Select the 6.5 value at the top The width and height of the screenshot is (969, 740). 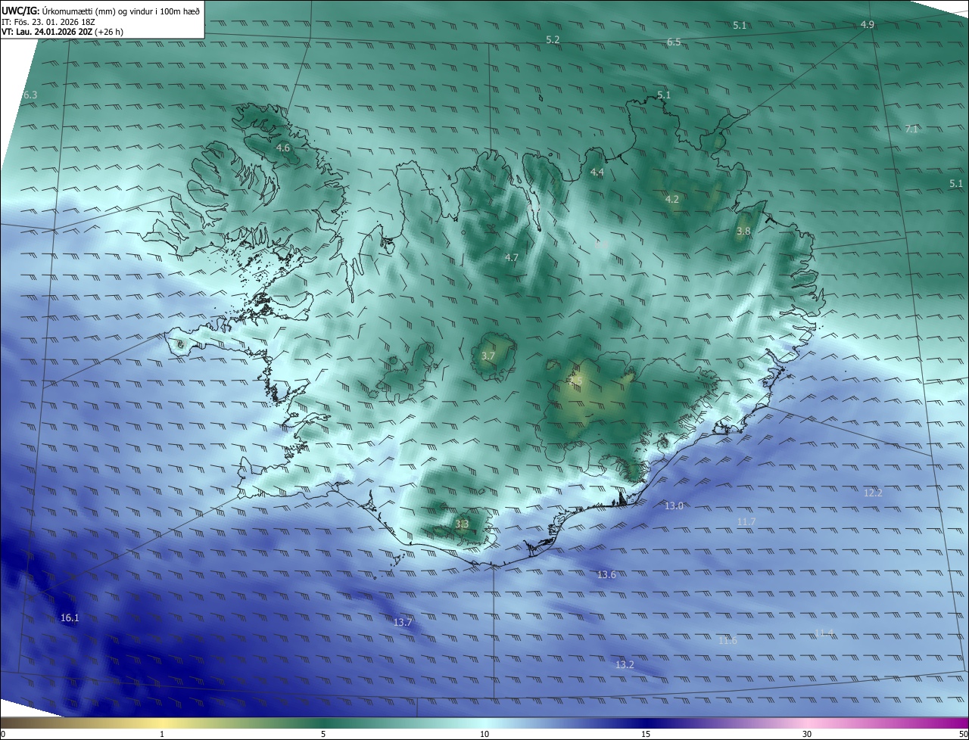click(x=674, y=42)
